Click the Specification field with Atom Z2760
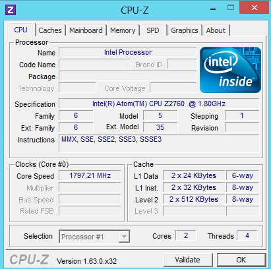Viewport: 271px width, 269px height. click(159, 104)
